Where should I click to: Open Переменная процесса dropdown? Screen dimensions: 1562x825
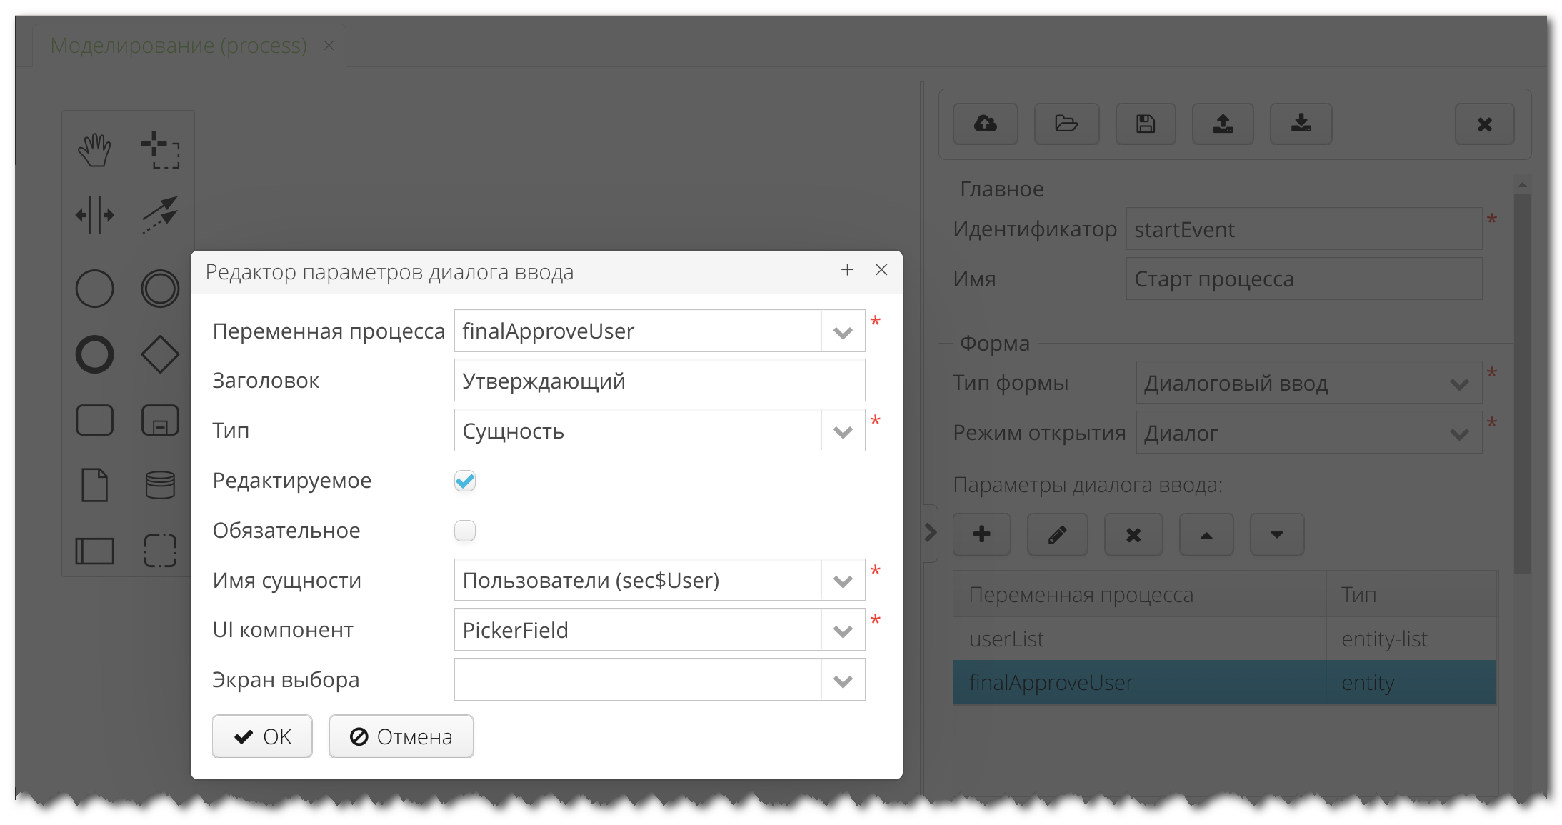click(843, 332)
